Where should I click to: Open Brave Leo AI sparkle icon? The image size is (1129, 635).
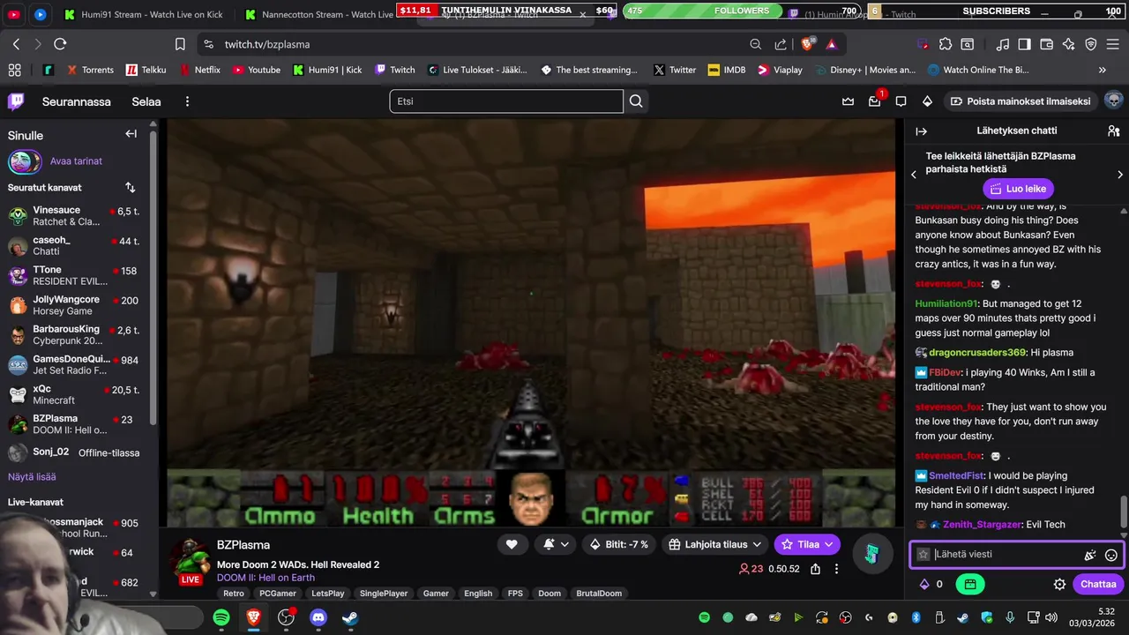coord(1069,44)
